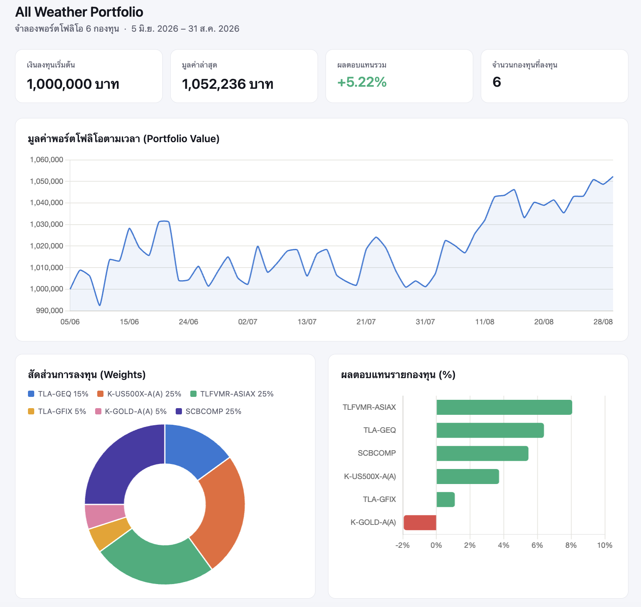Click the TLFVMR-ASIAX green return bar
Image resolution: width=641 pixels, height=607 pixels.
click(504, 407)
